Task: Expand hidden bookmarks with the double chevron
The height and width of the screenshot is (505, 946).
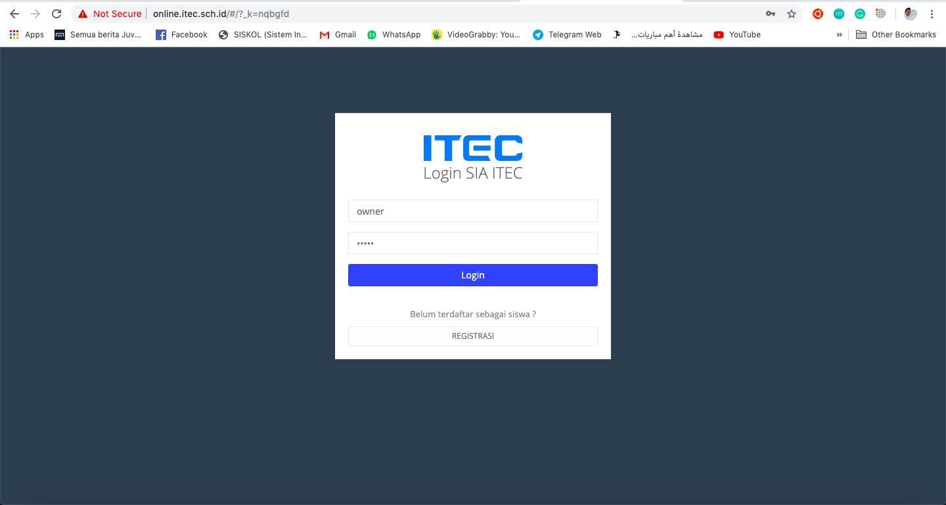Action: (840, 35)
